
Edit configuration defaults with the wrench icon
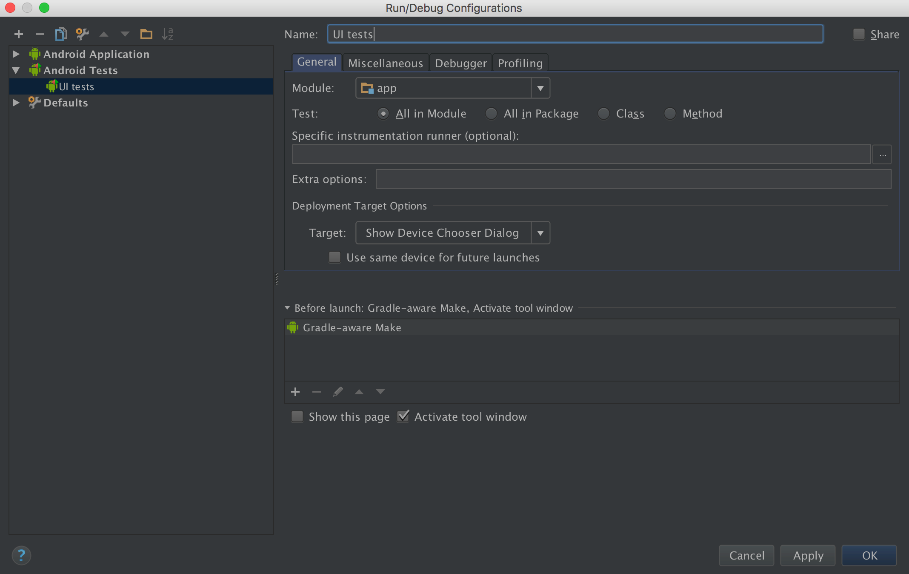tap(82, 34)
